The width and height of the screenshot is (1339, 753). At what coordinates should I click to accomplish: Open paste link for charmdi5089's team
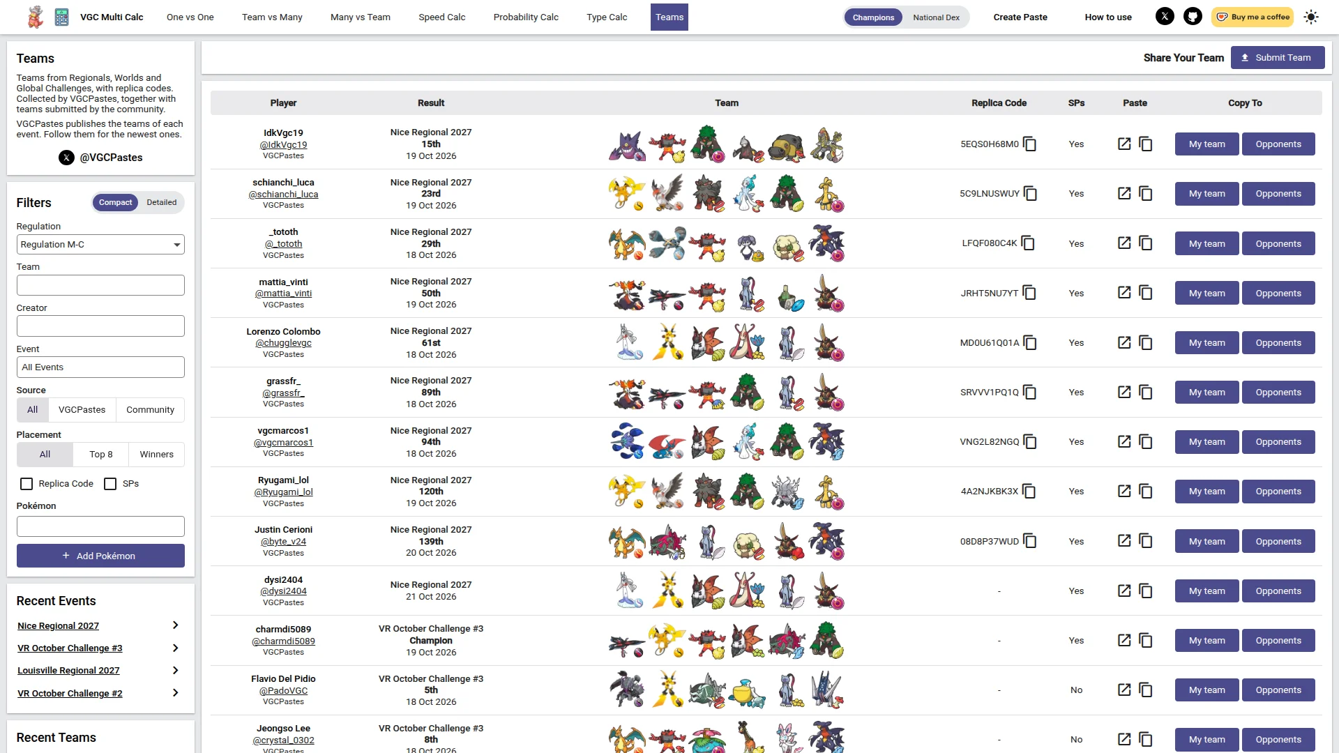tap(1124, 640)
